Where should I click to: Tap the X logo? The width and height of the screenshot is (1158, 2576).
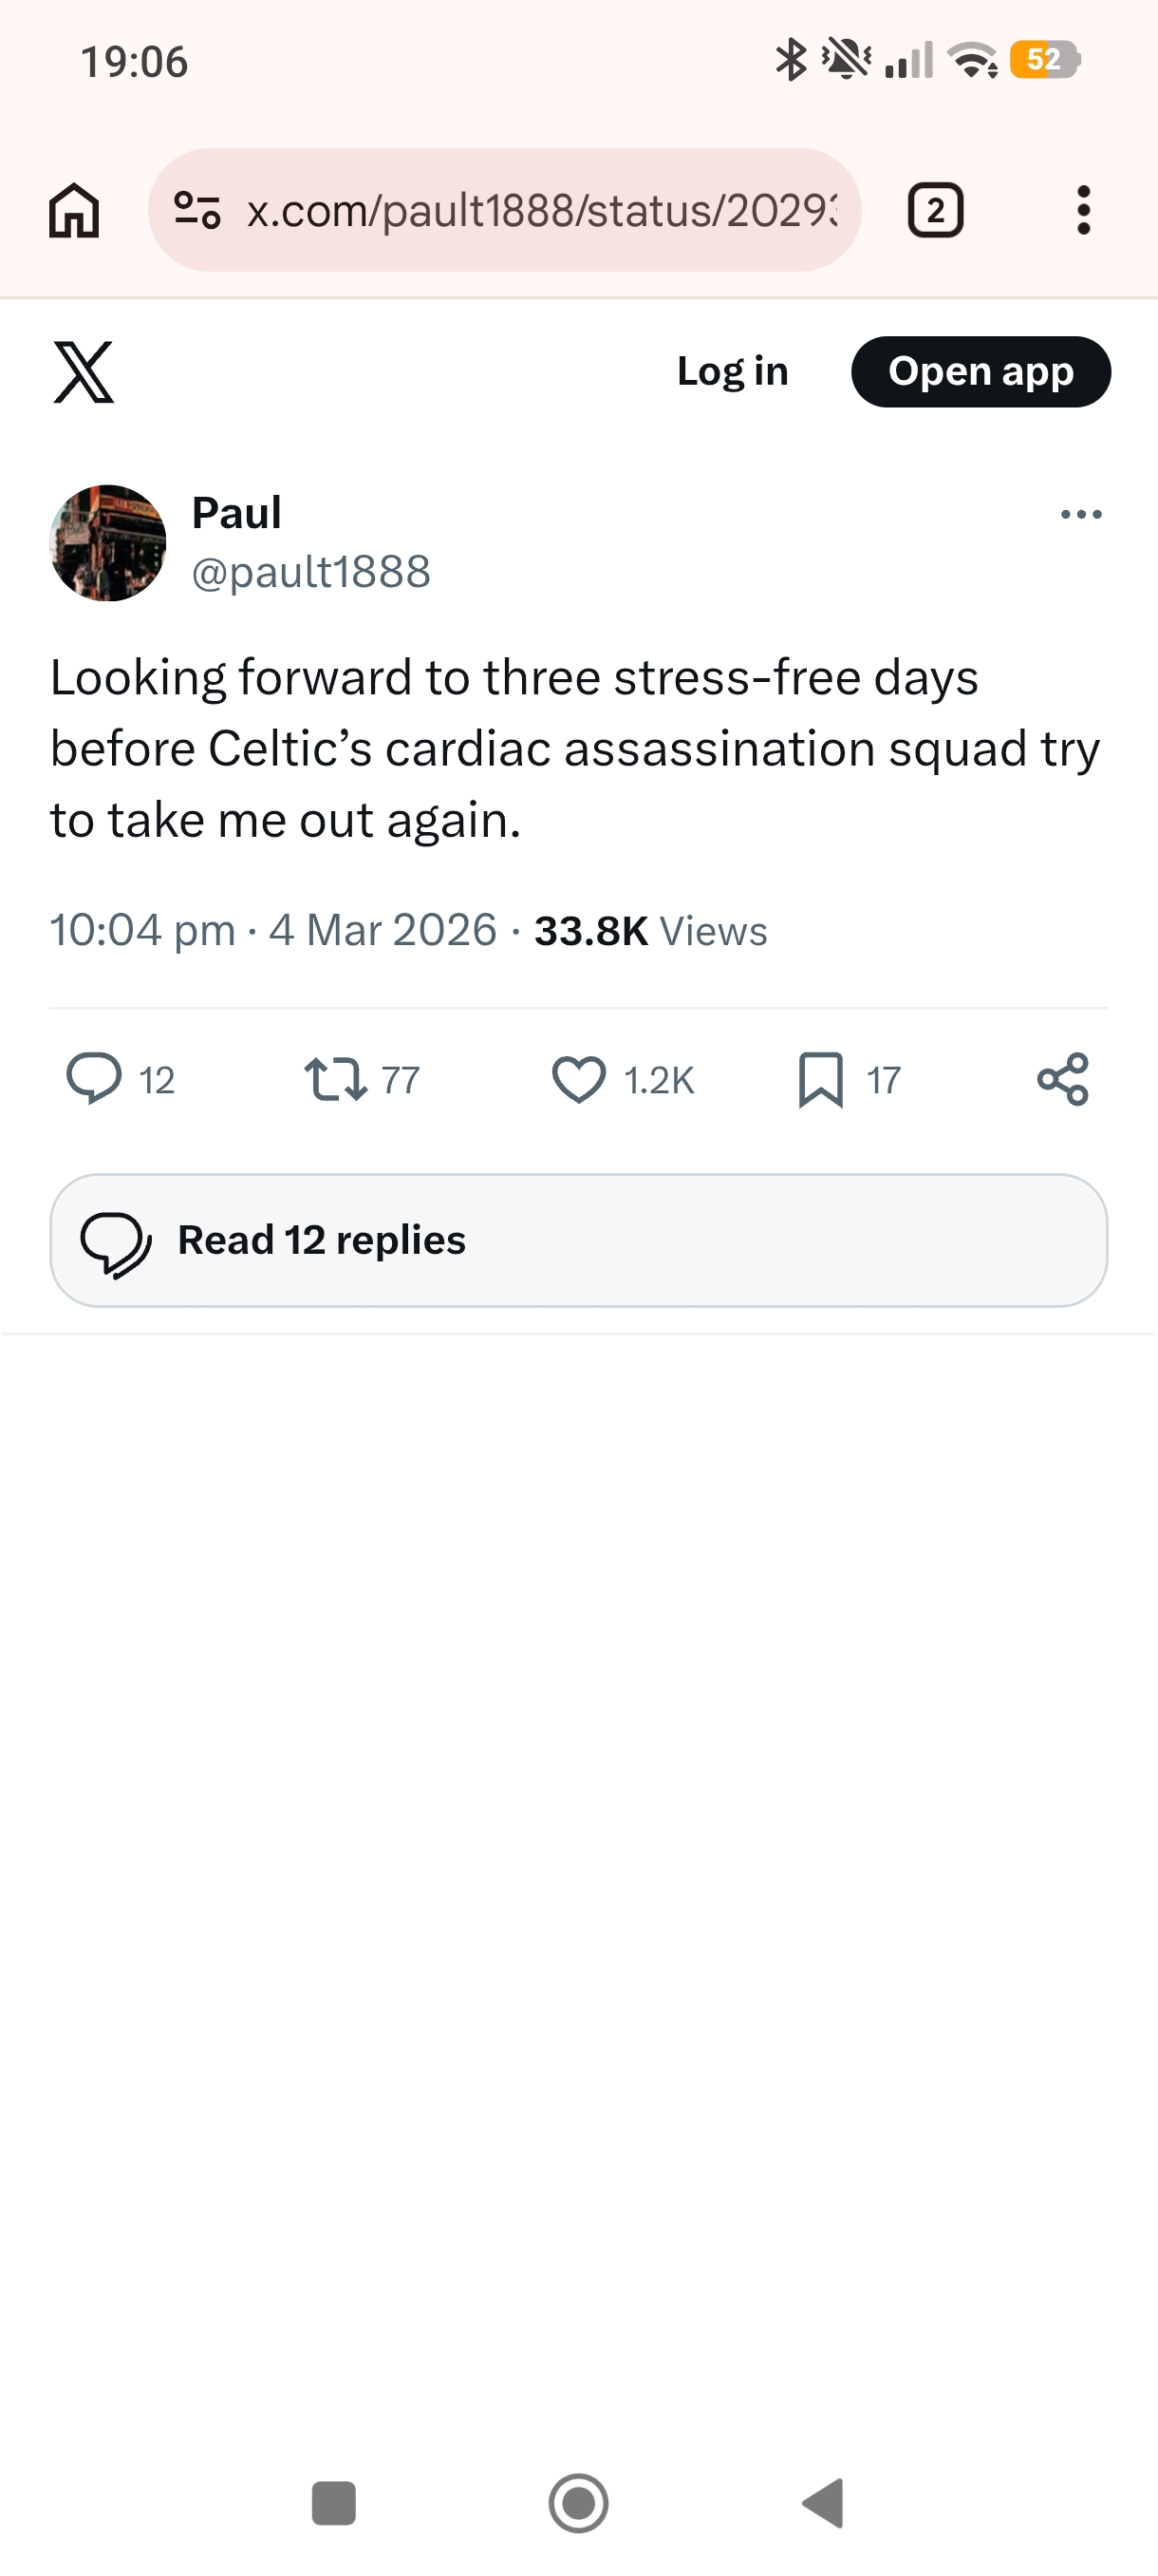coord(84,372)
